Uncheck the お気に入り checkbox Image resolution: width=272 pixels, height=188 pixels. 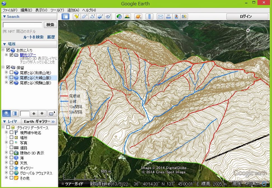click(8, 50)
